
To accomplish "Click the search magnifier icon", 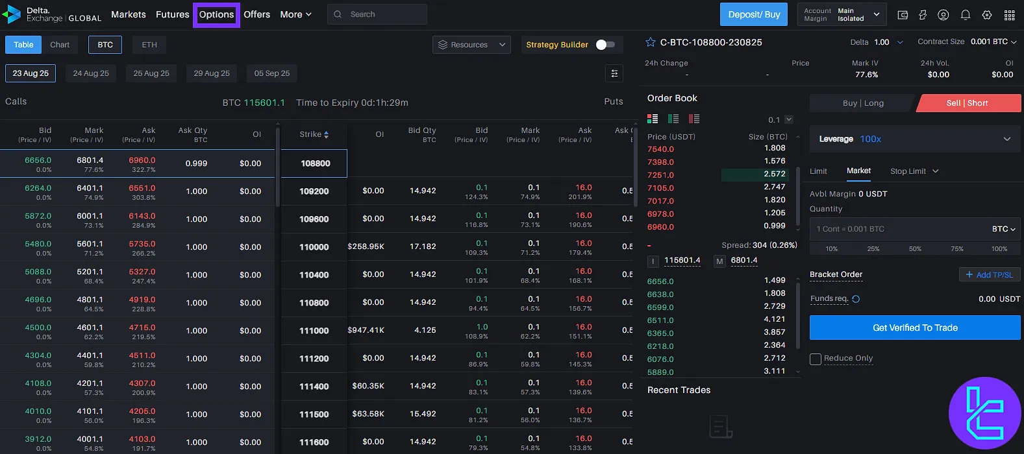I will pos(338,14).
